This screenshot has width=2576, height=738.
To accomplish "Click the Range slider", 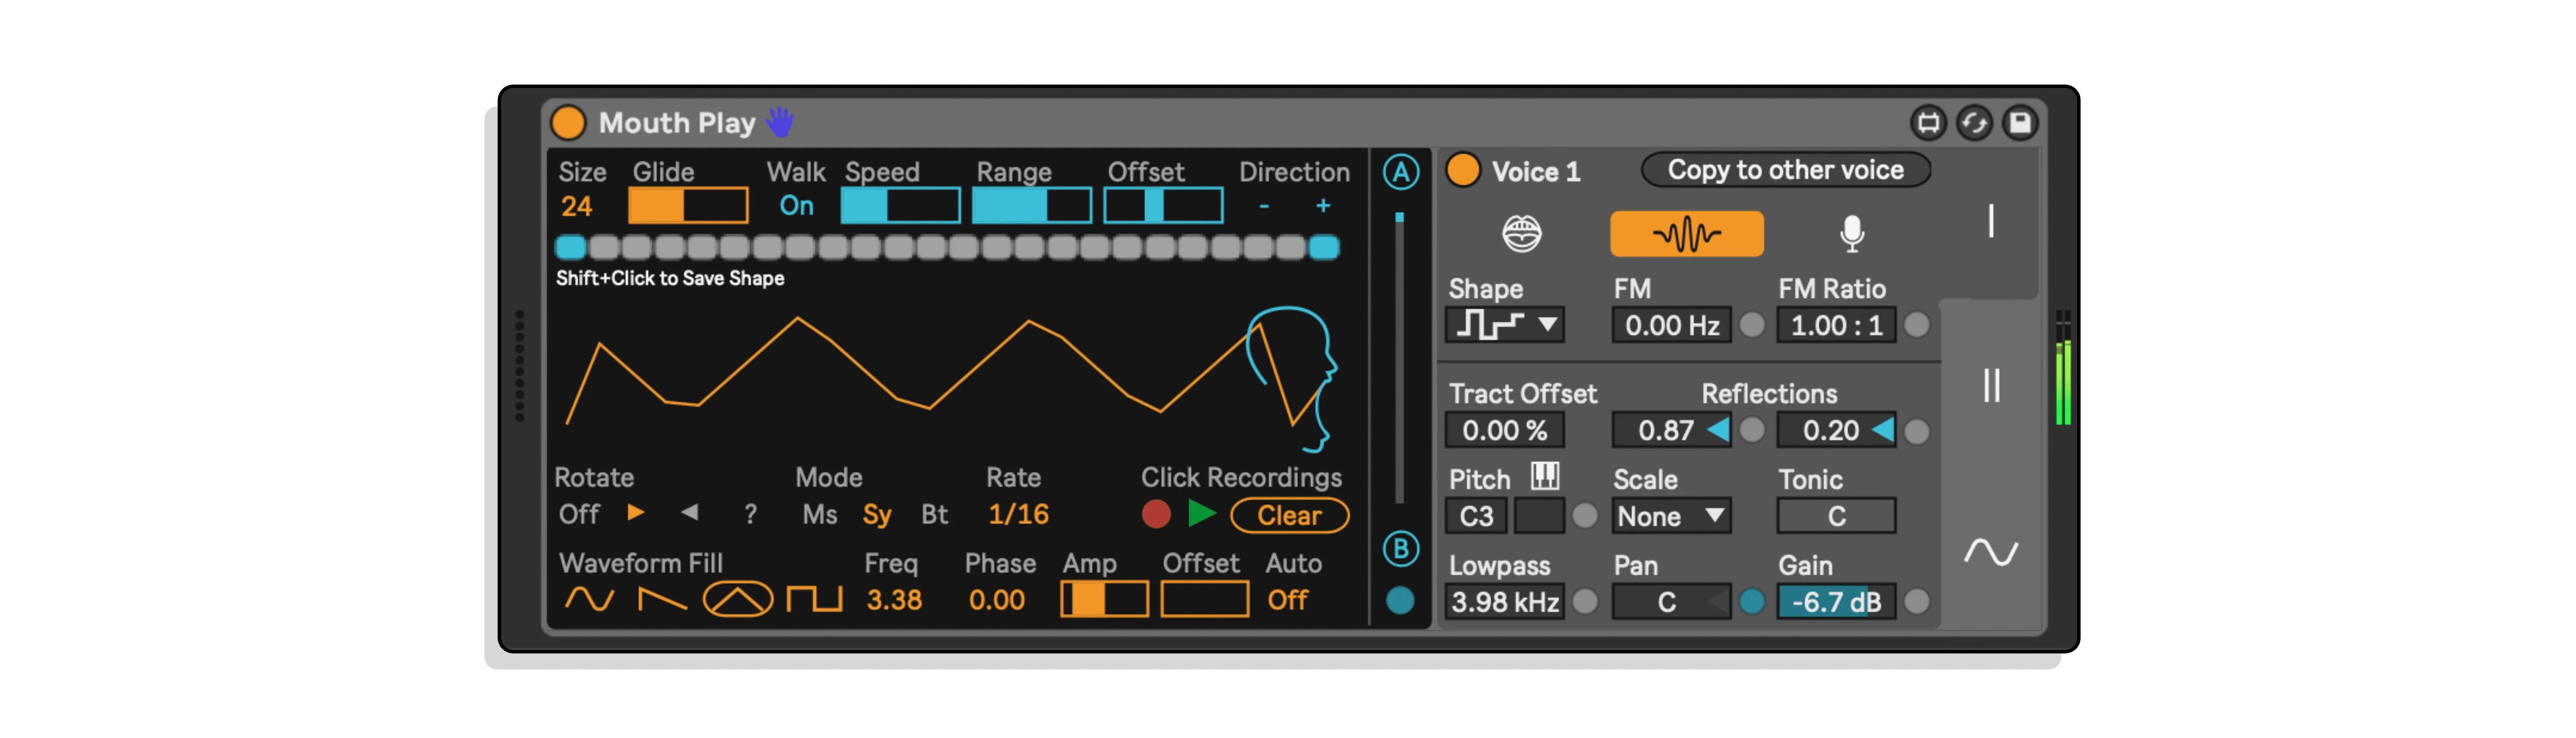I will tap(1032, 206).
